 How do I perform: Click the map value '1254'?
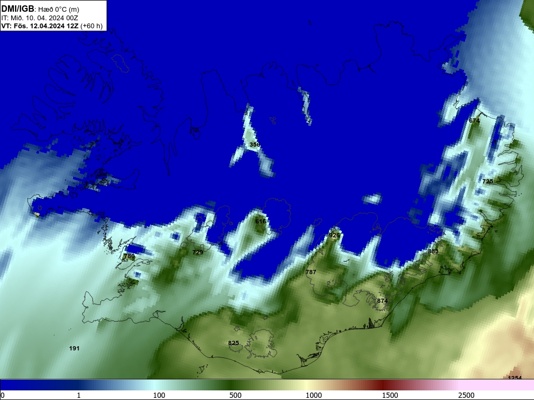(x=515, y=378)
